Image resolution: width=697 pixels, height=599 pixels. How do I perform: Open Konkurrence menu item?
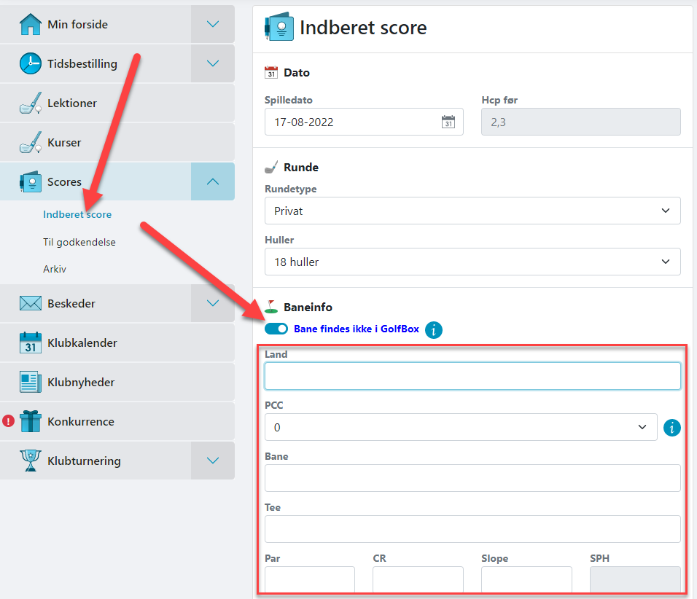pos(117,421)
